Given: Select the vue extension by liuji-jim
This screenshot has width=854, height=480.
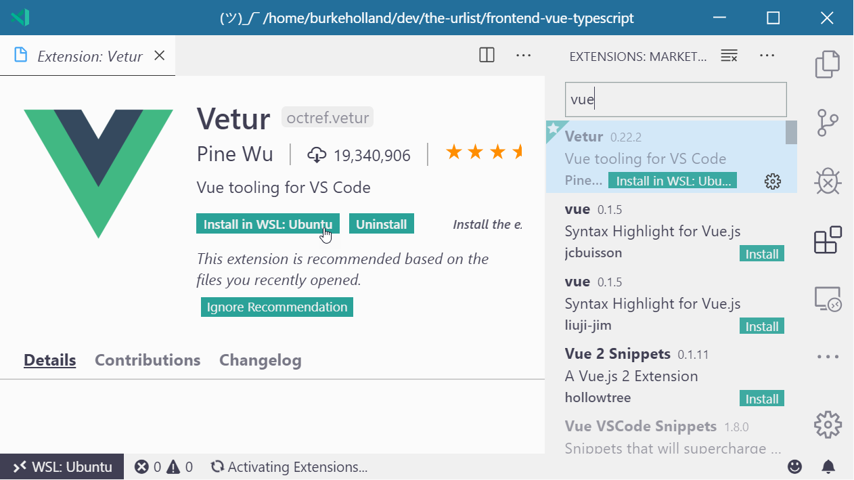Looking at the screenshot, I should 671,302.
